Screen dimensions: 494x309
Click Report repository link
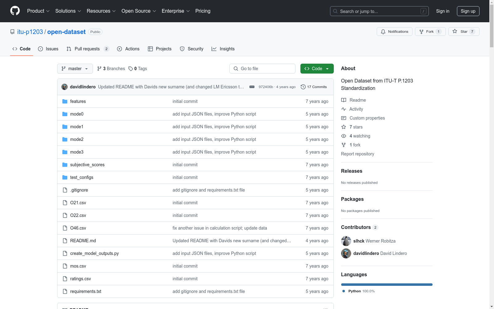[358, 154]
